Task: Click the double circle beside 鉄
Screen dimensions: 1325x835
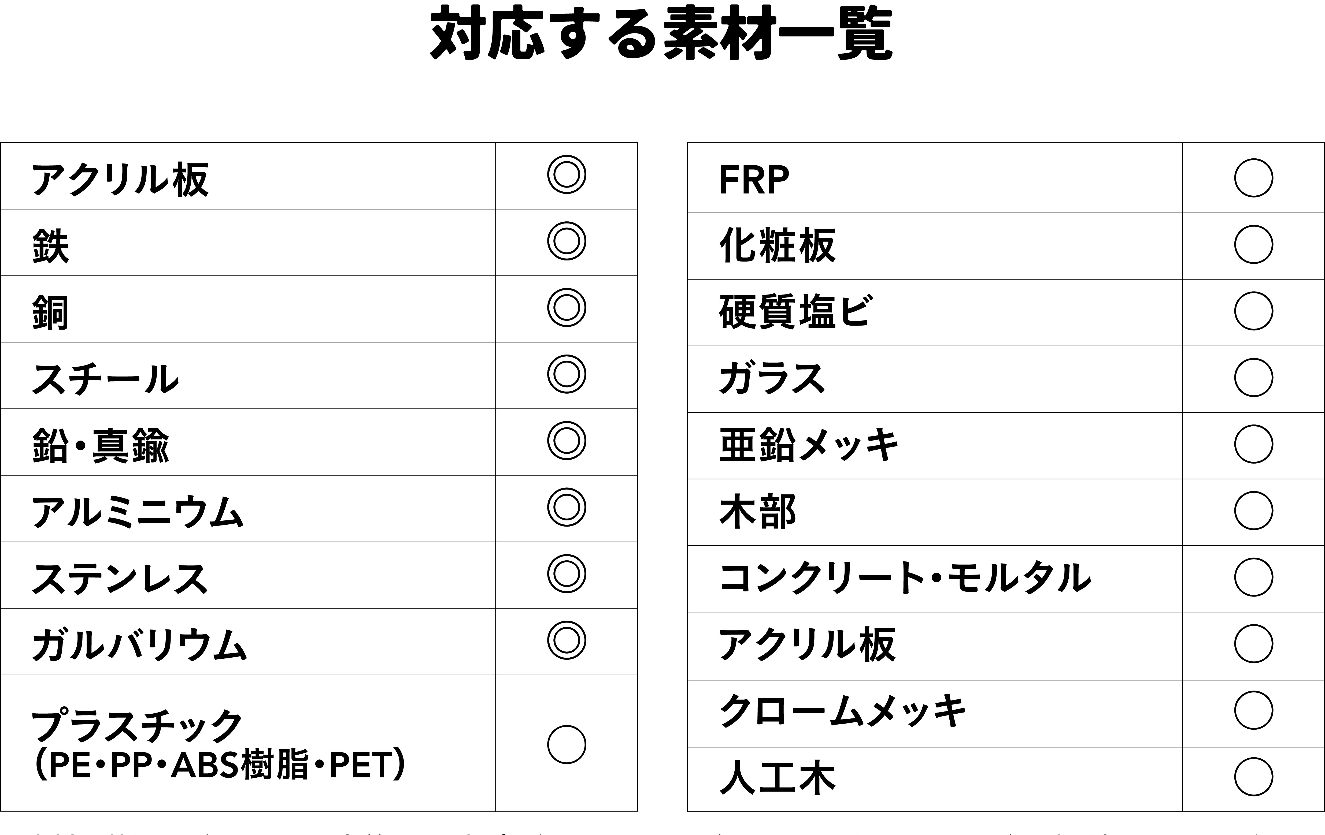Action: click(566, 241)
